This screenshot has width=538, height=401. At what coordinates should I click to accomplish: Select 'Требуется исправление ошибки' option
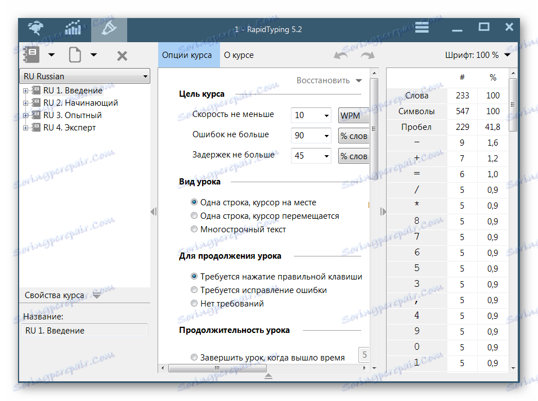194,290
